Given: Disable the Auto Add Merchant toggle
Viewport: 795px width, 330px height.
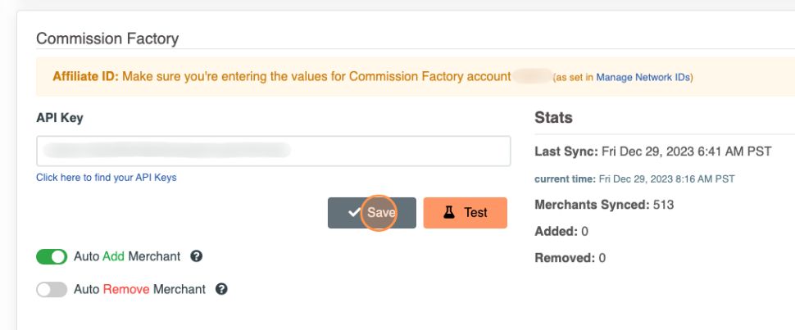Looking at the screenshot, I should click(52, 256).
